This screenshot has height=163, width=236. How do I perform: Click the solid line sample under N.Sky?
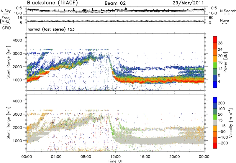pyautogui.click(x=6, y=14)
